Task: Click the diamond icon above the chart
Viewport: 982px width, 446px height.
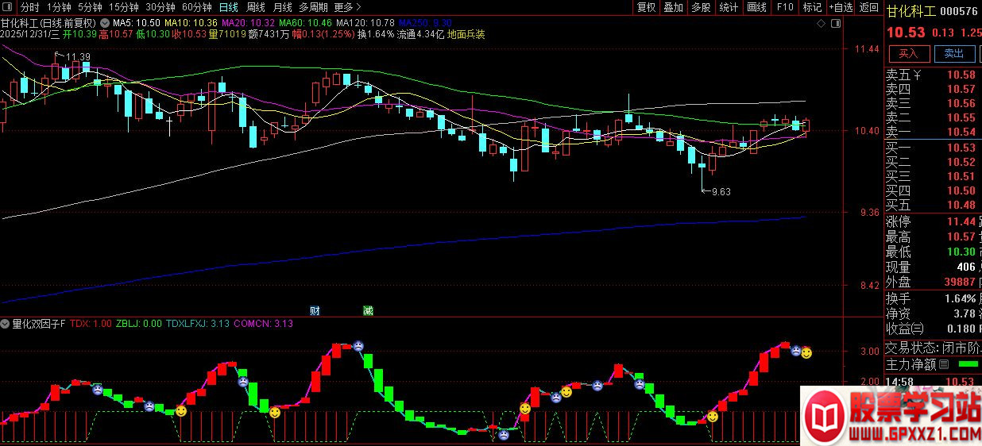Action: coord(821,23)
